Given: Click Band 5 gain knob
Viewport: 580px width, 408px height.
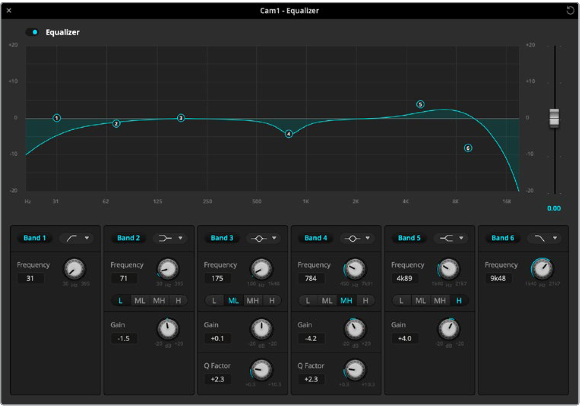Looking at the screenshot, I should pos(449,329).
